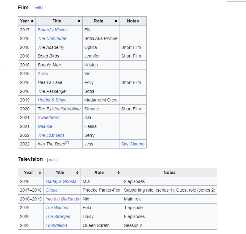Sort Television table by Role arrows

click(x=119, y=173)
